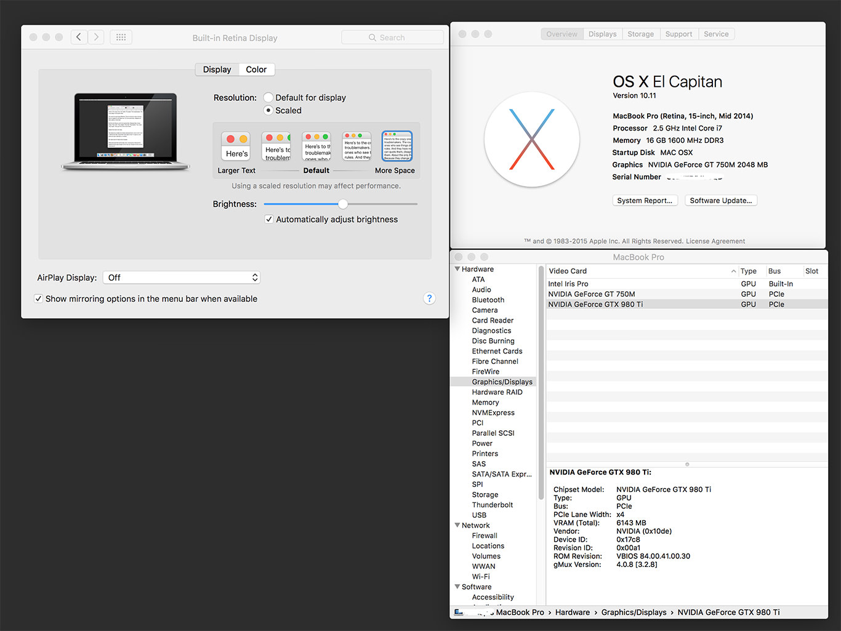The width and height of the screenshot is (841, 631).
Task: Select Diagnostics in the sidebar
Action: point(491,331)
